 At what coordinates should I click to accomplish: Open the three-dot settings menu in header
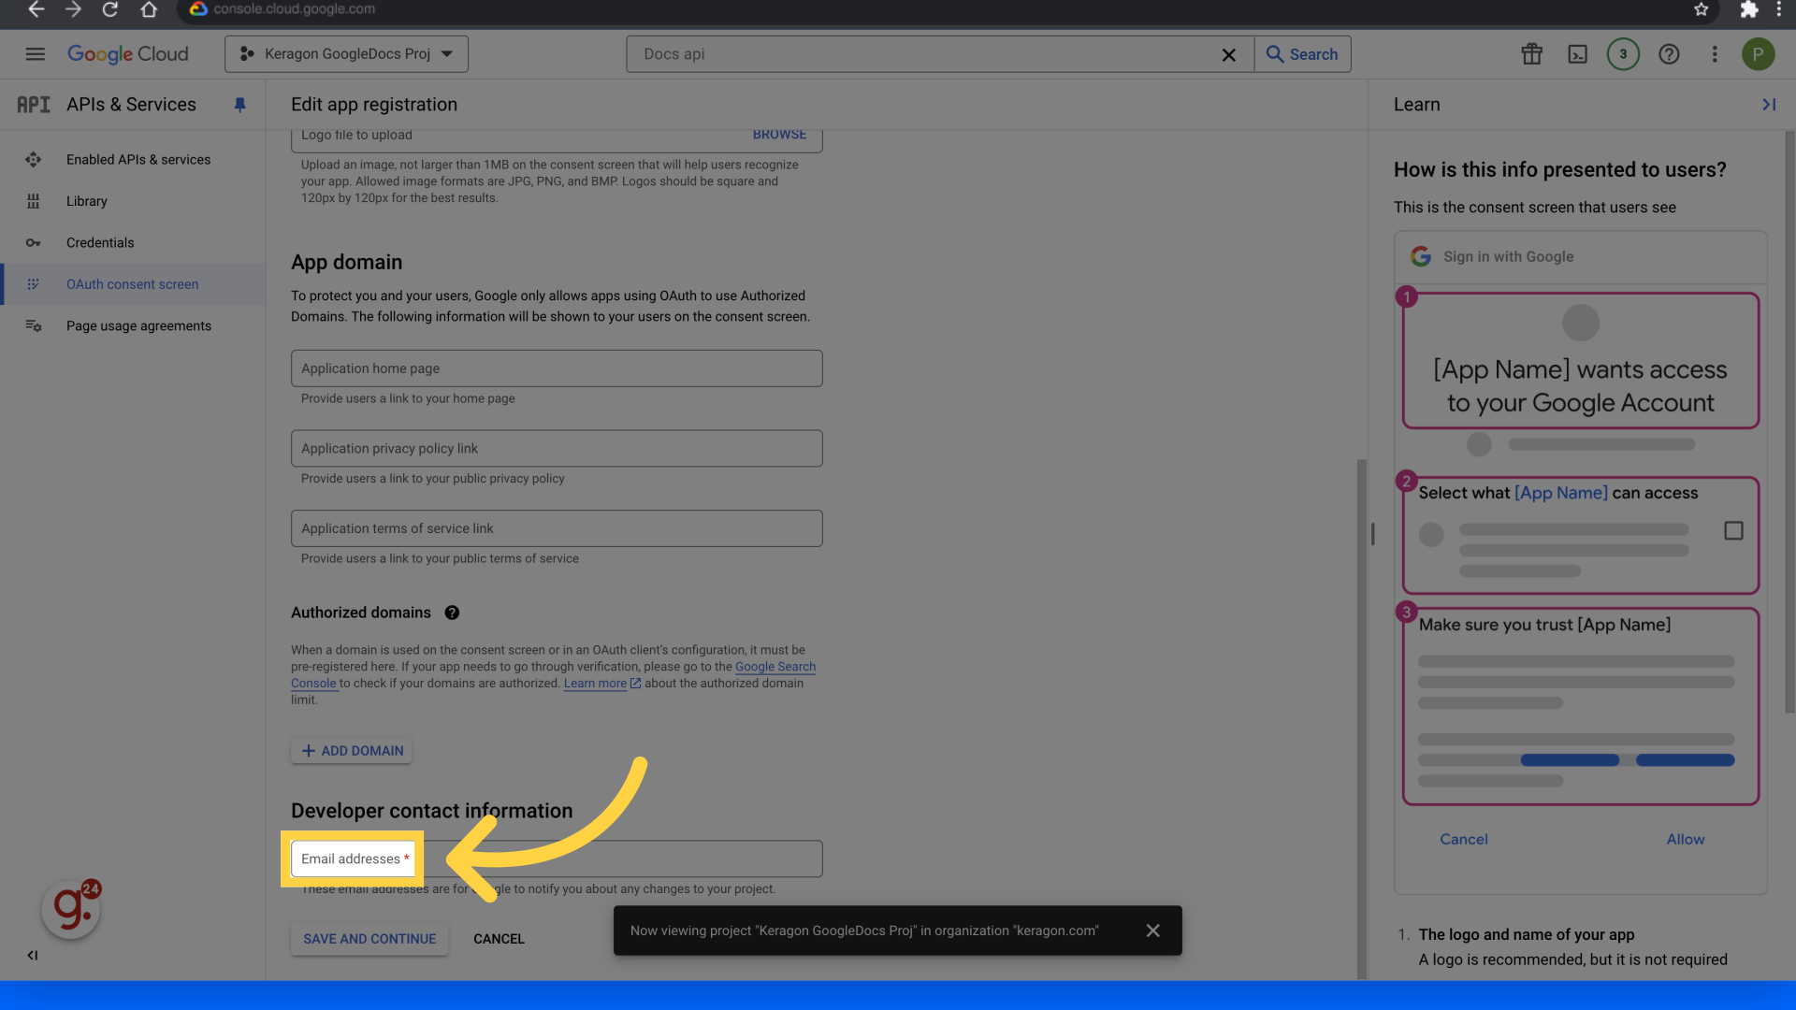(1715, 54)
